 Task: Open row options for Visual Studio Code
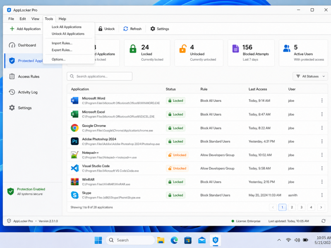pos(322,168)
